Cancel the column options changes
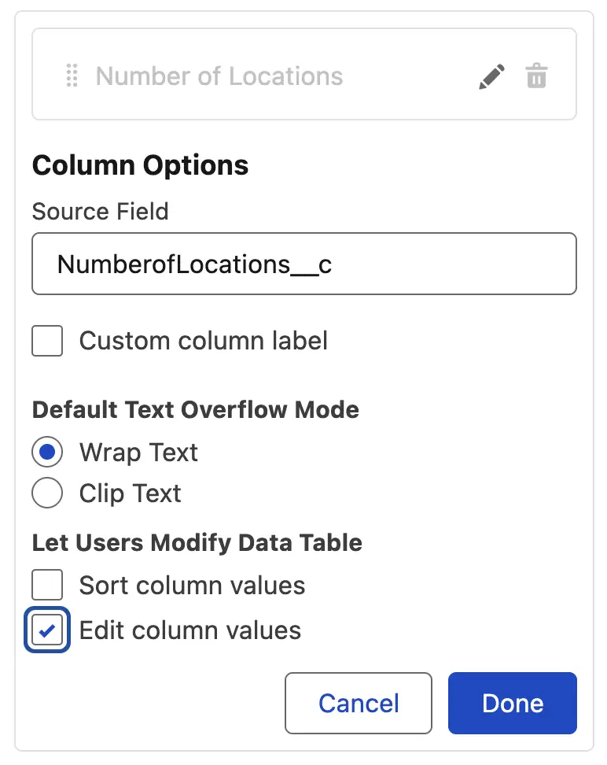 pos(359,703)
